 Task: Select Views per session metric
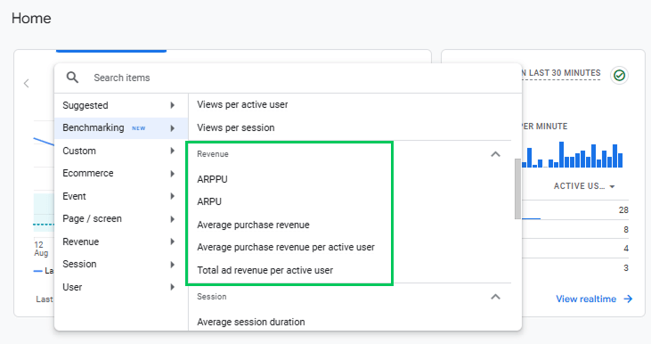(x=236, y=127)
